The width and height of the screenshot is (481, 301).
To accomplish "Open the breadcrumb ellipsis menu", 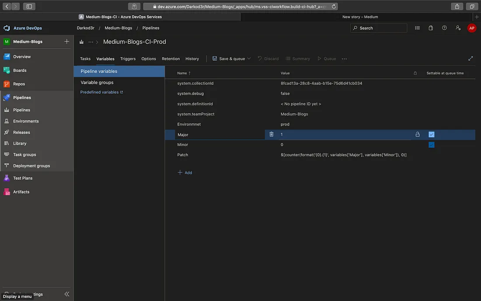I will [x=91, y=42].
